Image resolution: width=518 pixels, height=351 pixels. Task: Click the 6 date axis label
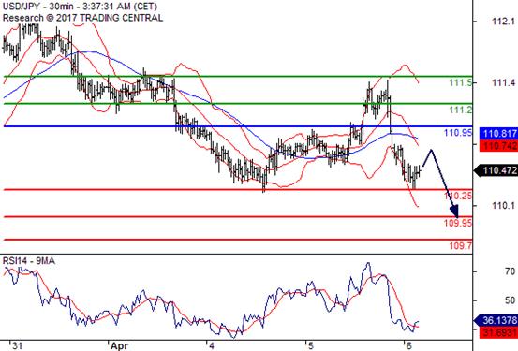[408, 345]
